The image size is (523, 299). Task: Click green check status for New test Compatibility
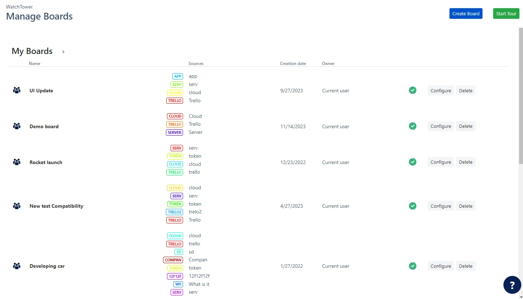coord(413,206)
